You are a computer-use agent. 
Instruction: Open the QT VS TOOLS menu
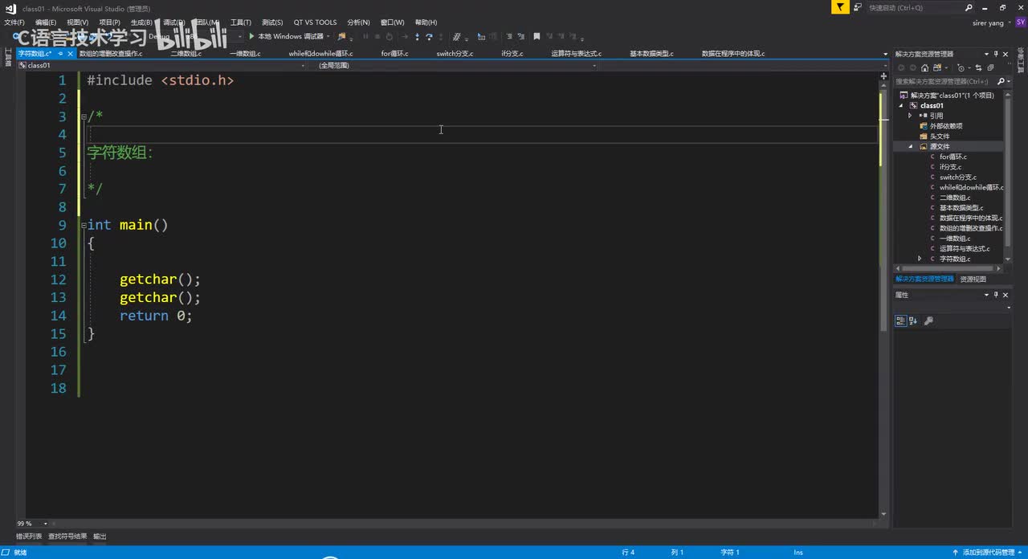pyautogui.click(x=315, y=22)
